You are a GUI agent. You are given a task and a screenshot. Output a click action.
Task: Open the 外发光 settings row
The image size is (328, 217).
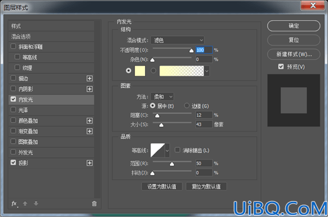coord(52,153)
